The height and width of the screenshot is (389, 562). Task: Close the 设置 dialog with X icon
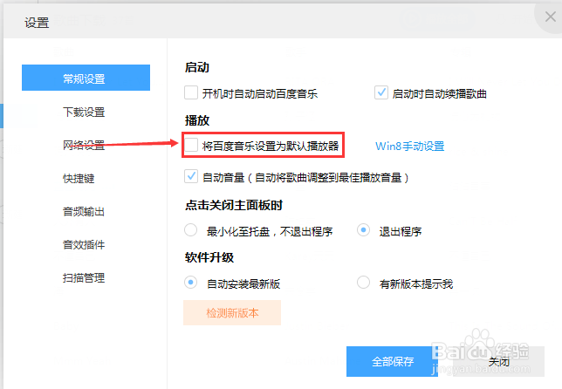pyautogui.click(x=550, y=17)
